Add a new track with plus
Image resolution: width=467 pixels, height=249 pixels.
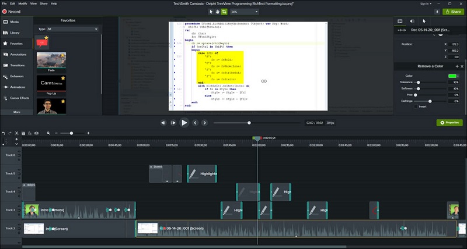[x=17, y=139]
